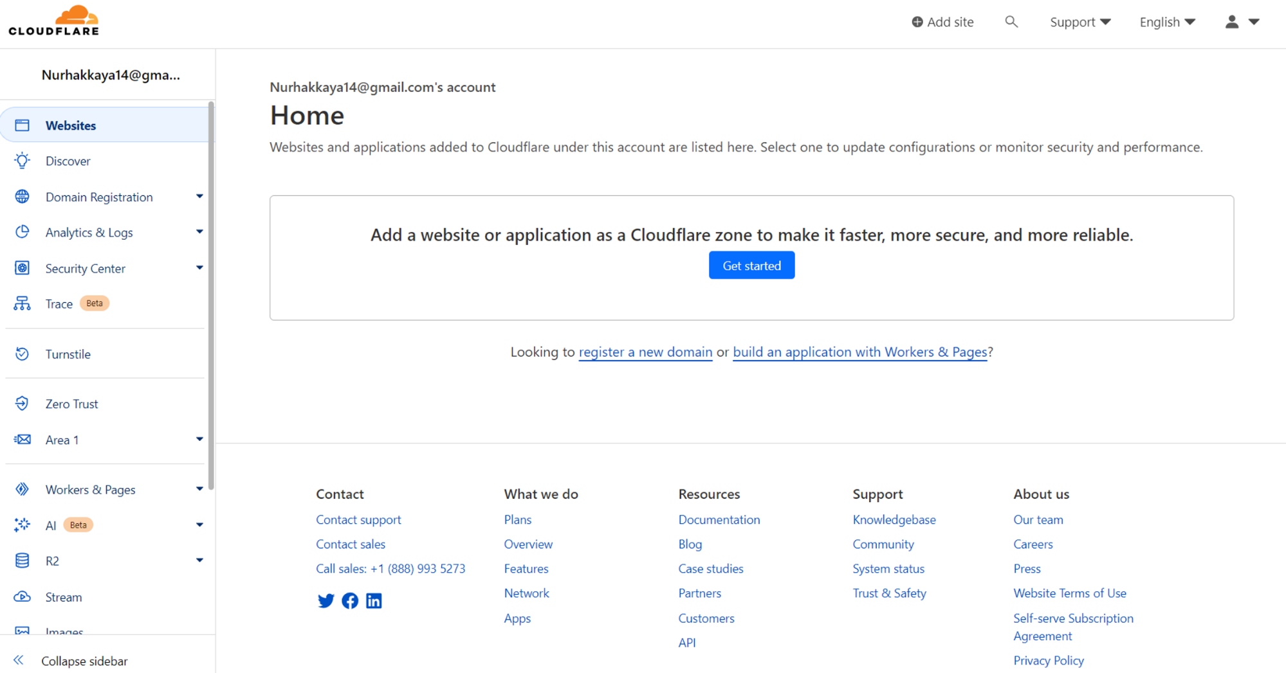Viewport: 1286px width, 673px height.
Task: Open the Privacy Policy footer link
Action: pos(1048,660)
